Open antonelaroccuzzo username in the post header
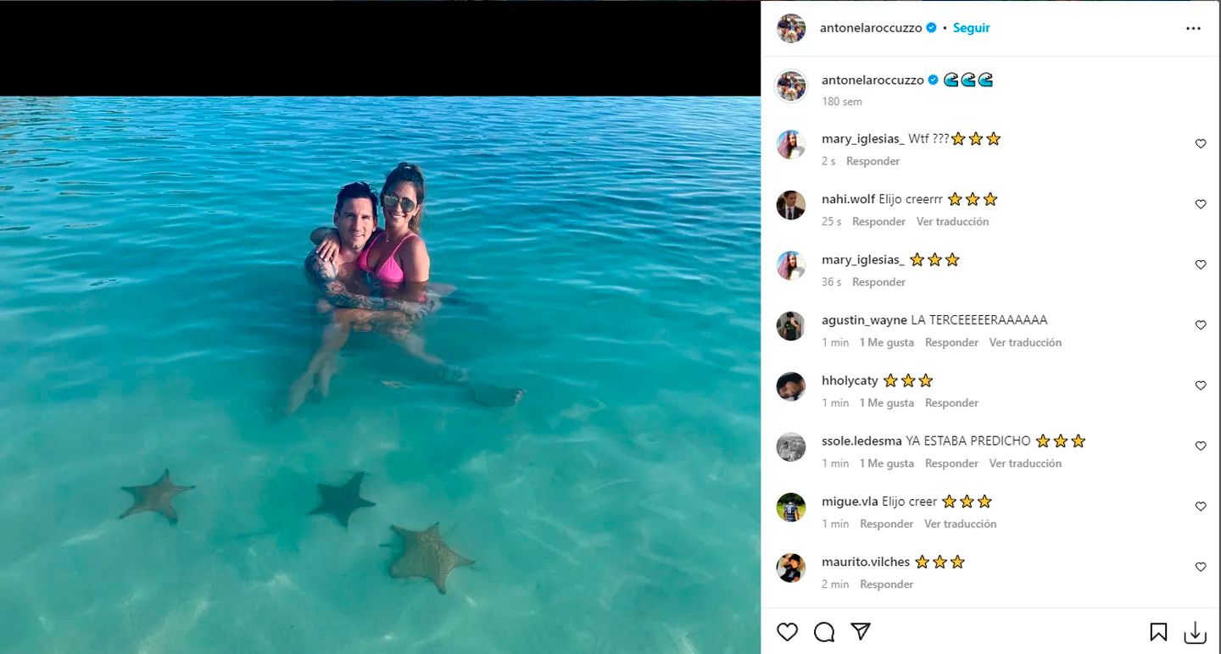 pyautogui.click(x=870, y=28)
